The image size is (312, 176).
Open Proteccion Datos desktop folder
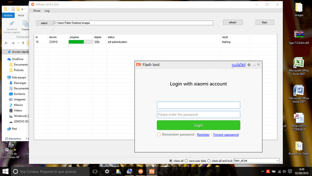pos(299,148)
